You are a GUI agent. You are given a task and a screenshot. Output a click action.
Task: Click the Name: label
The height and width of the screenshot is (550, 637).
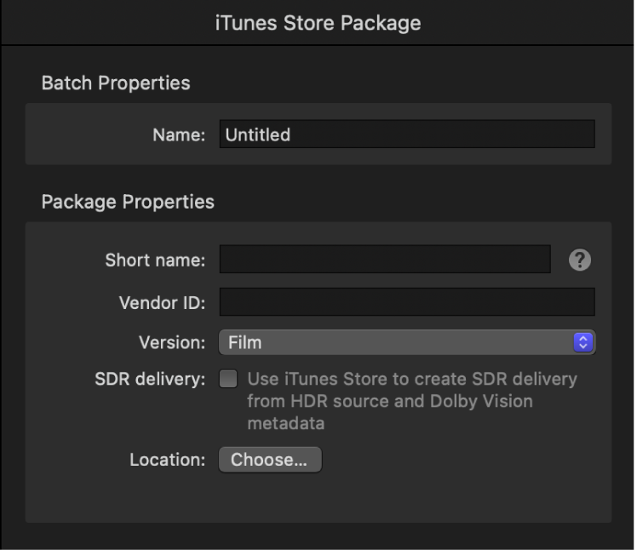pos(180,135)
